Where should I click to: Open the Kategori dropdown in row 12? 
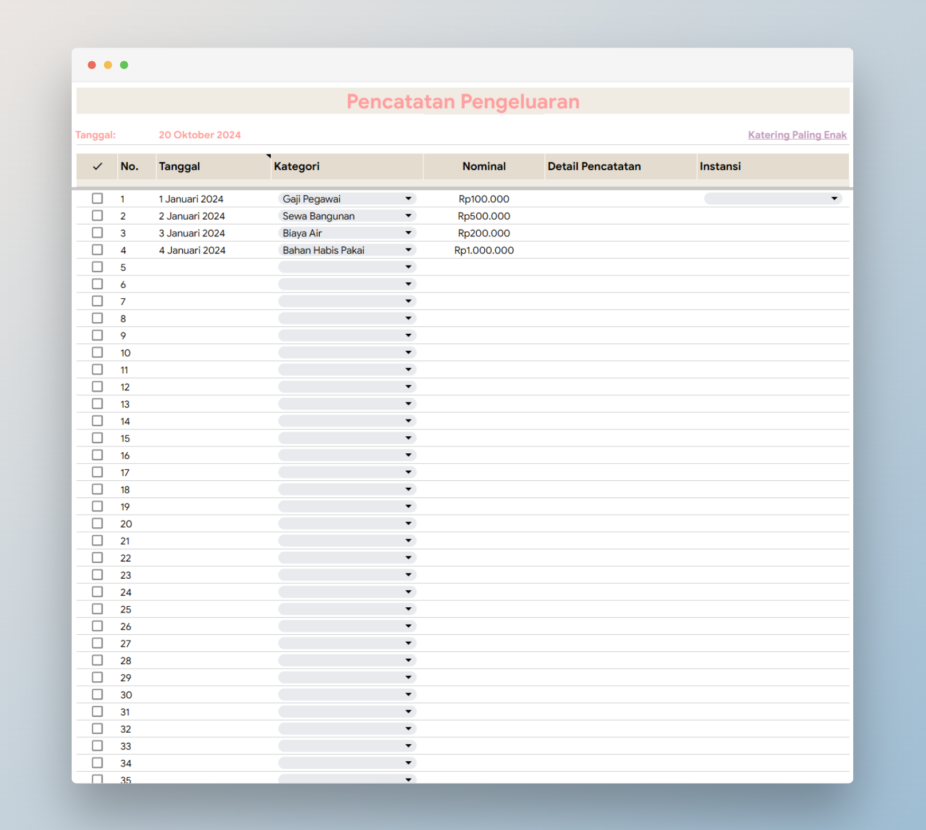pos(347,387)
